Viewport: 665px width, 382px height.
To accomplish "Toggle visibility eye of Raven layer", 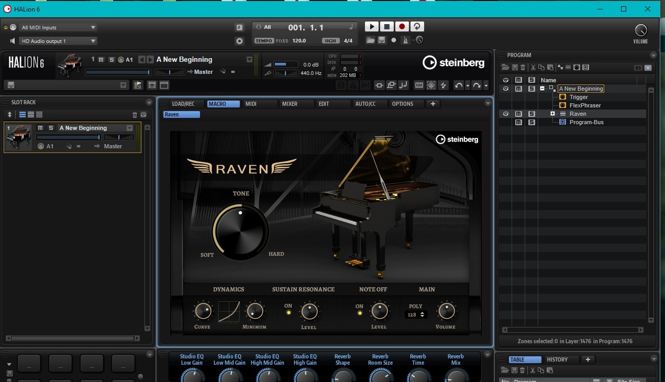I will click(x=506, y=114).
